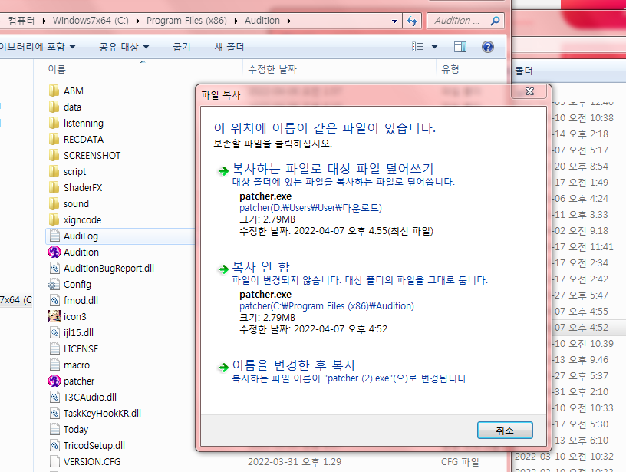Select the SCREENSHOT folder icon
This screenshot has width=626, height=472.
[x=54, y=155]
